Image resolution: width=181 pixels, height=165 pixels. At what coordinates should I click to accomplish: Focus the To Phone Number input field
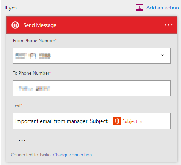pos(92,88)
